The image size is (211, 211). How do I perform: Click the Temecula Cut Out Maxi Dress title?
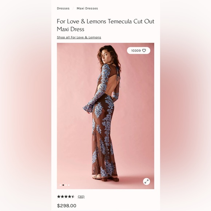click(105, 25)
